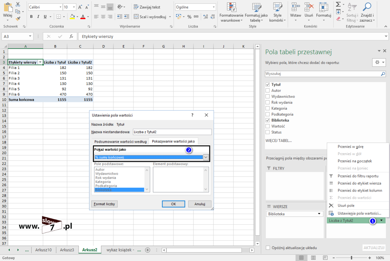Open Formatowanie warunkowe (conditional formatting)

[x=232, y=13]
